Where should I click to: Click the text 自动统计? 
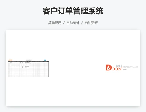click(73, 23)
